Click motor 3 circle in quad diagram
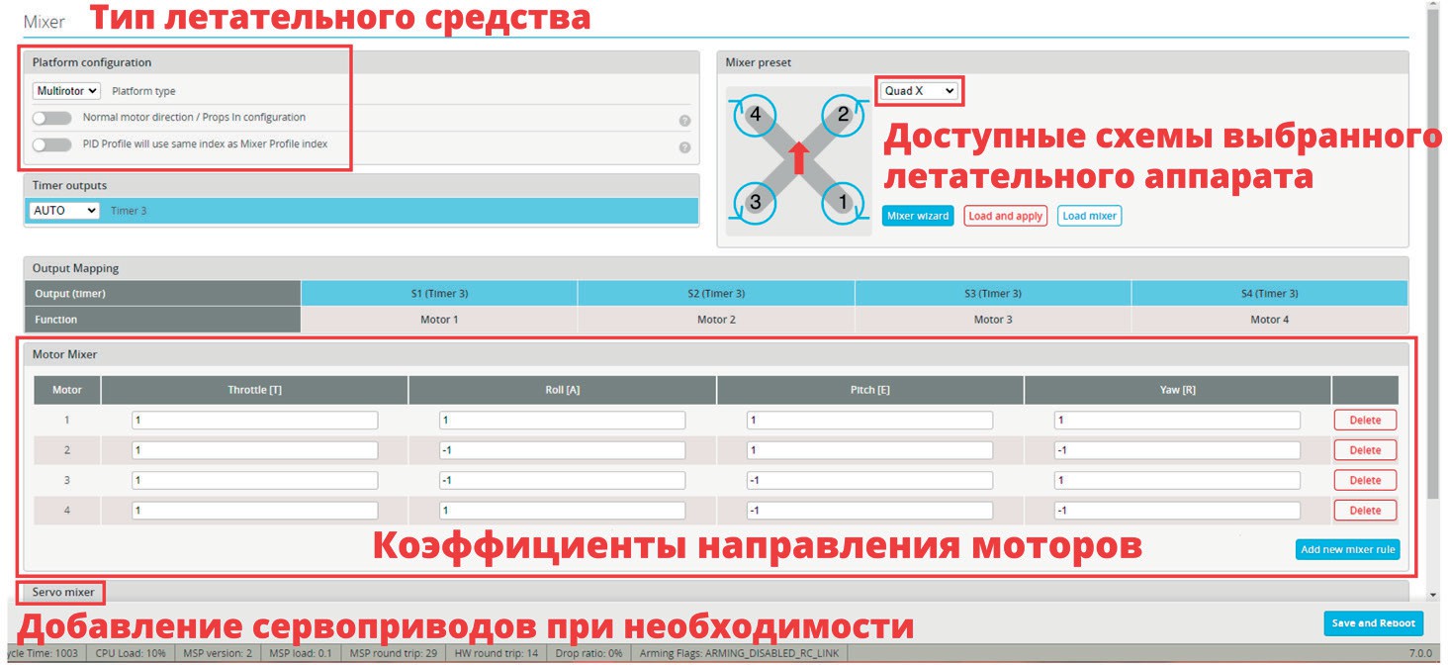This screenshot has width=1448, height=665. coord(756,202)
